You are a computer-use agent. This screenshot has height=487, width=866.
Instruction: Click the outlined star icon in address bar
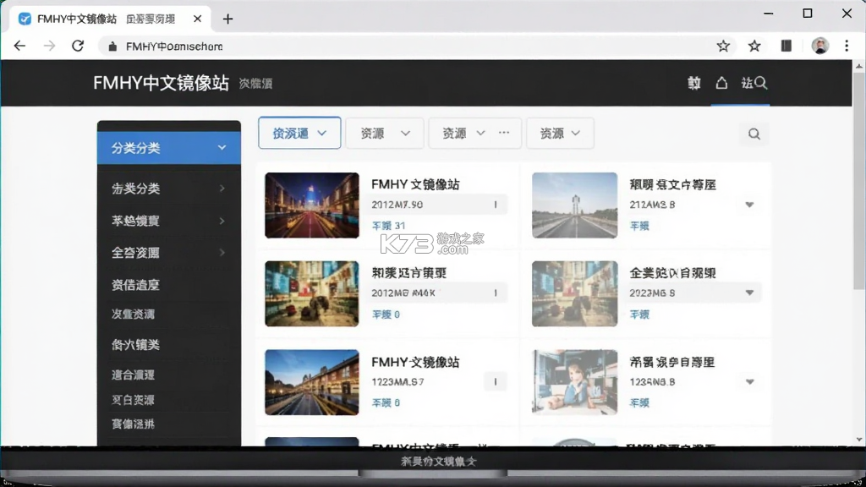(723, 46)
